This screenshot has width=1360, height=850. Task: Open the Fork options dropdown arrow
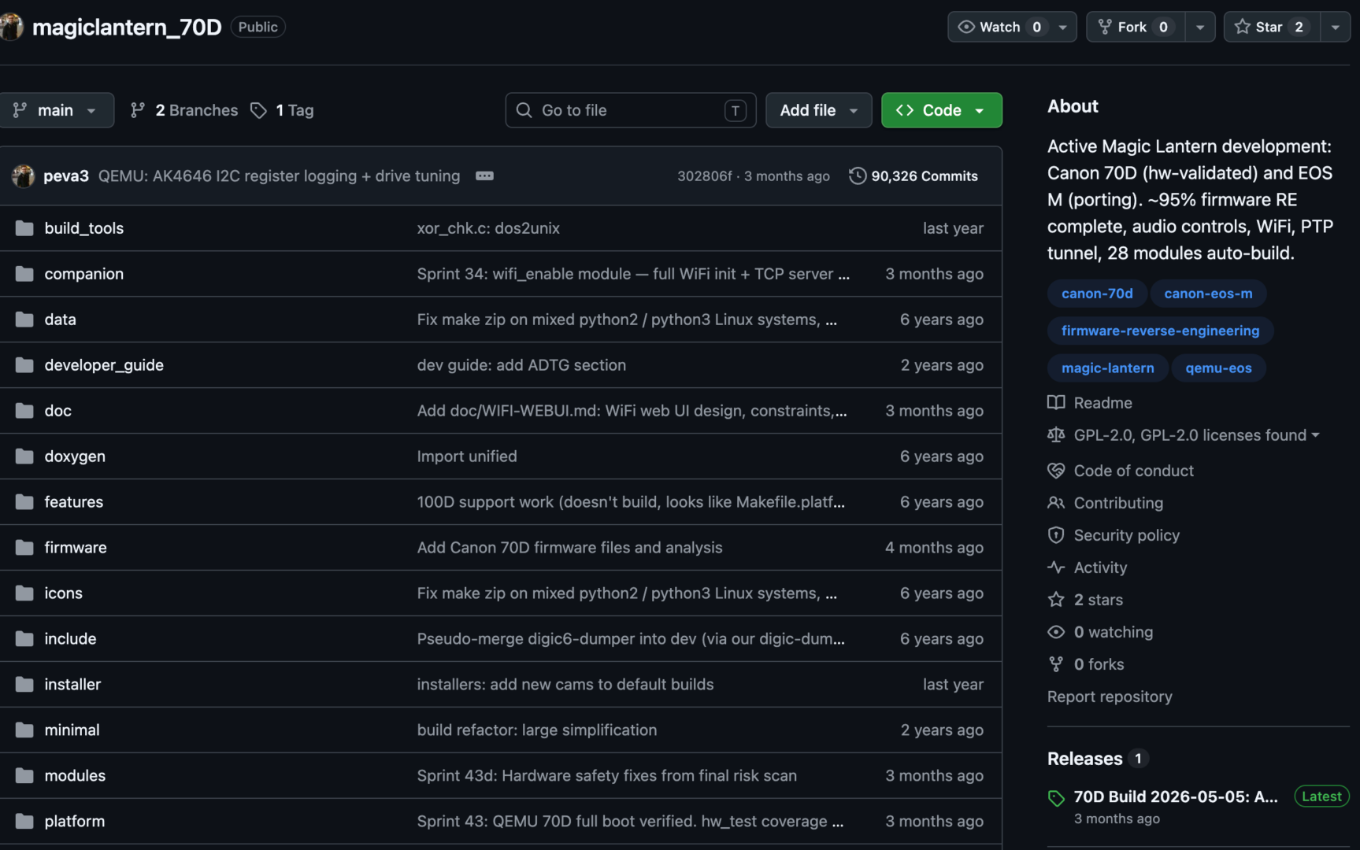point(1200,27)
